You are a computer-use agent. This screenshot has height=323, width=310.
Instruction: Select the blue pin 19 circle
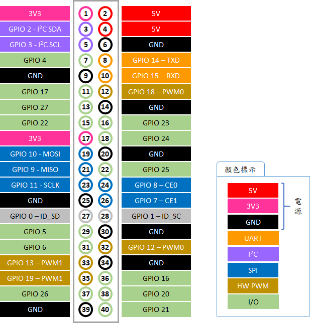pyautogui.click(x=86, y=154)
